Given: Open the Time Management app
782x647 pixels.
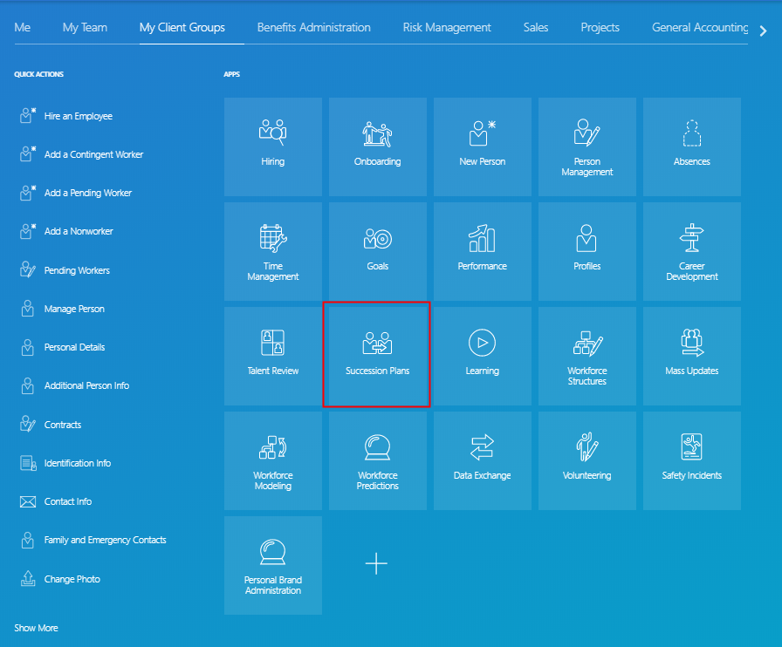Looking at the screenshot, I should (272, 251).
